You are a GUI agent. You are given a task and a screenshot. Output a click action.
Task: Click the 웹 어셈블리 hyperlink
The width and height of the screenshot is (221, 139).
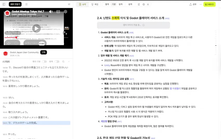pyautogui.click(x=175, y=88)
